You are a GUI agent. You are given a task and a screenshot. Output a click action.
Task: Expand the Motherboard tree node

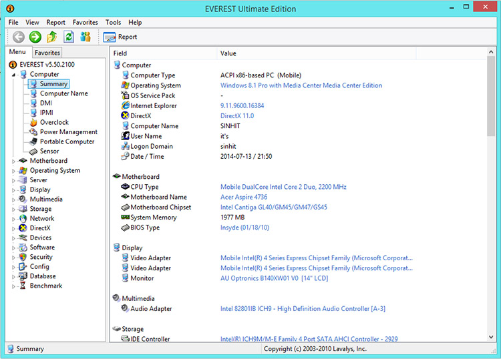click(13, 161)
